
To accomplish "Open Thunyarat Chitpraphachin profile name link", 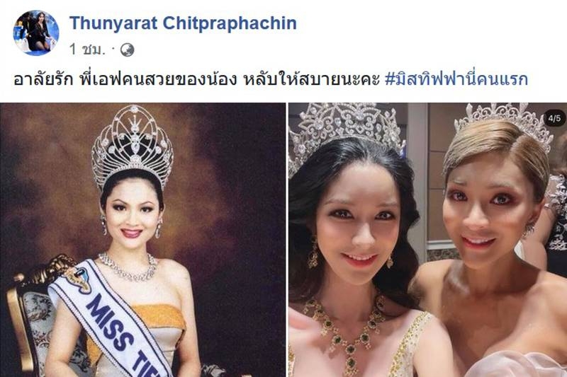I will click(183, 23).
